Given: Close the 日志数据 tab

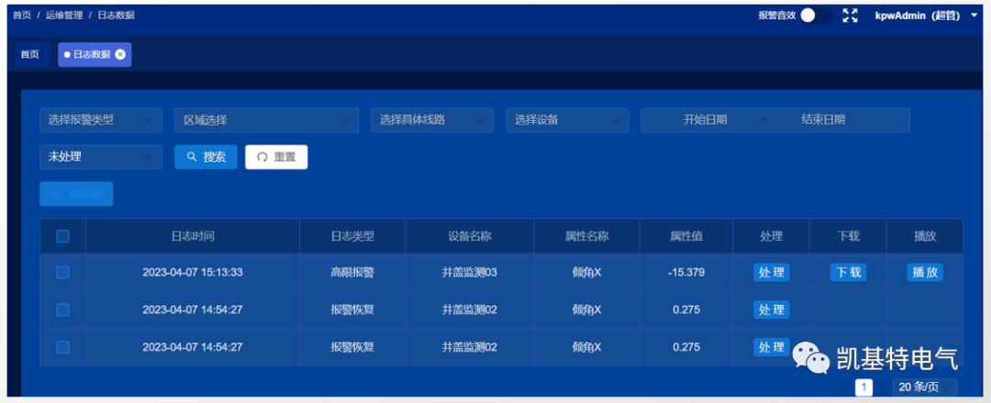Looking at the screenshot, I should [x=120, y=55].
